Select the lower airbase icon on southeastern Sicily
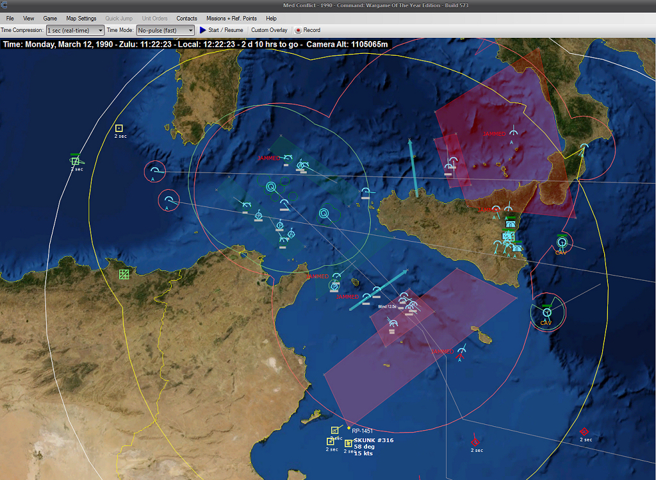 pos(517,248)
